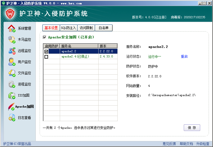Click 护卫神(C)荣誉出品 footer text
213x147 pixels.
[x=17, y=144]
